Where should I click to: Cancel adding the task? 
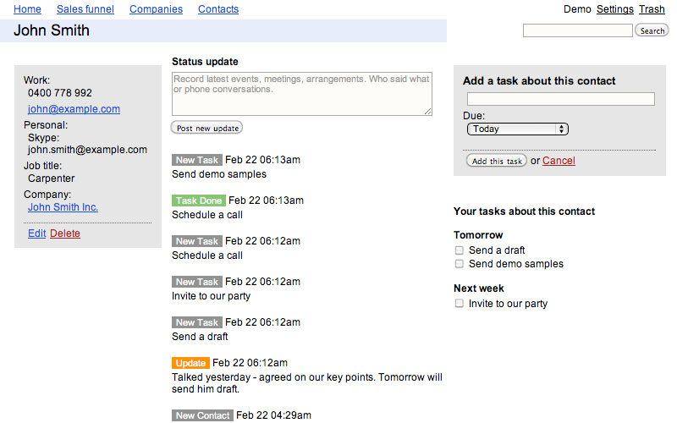coord(559,161)
